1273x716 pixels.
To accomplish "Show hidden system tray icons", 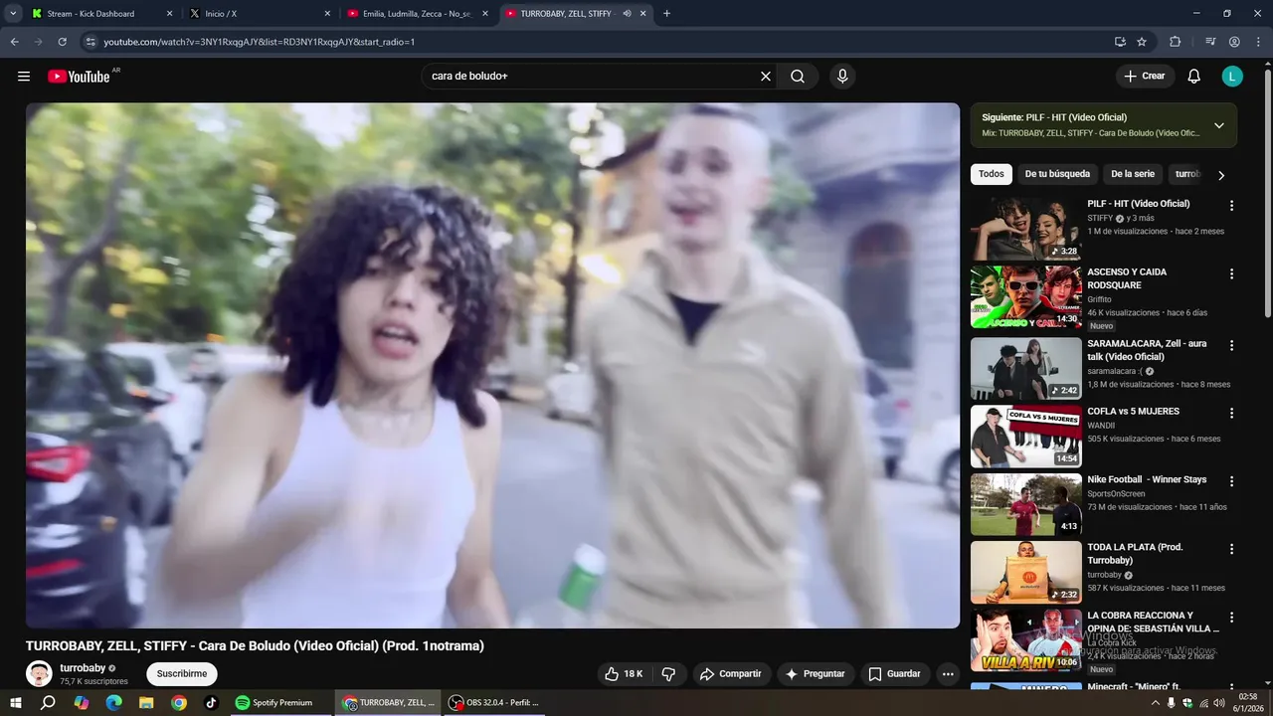I will [x=1155, y=703].
